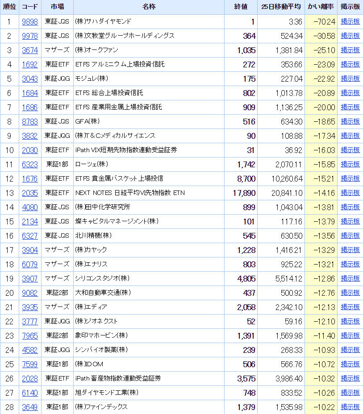Open stock code 9082 link
The width and height of the screenshot is (363, 414).
[30, 293]
